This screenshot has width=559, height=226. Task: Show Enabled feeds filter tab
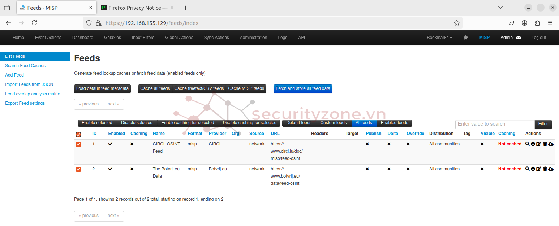[394, 123]
